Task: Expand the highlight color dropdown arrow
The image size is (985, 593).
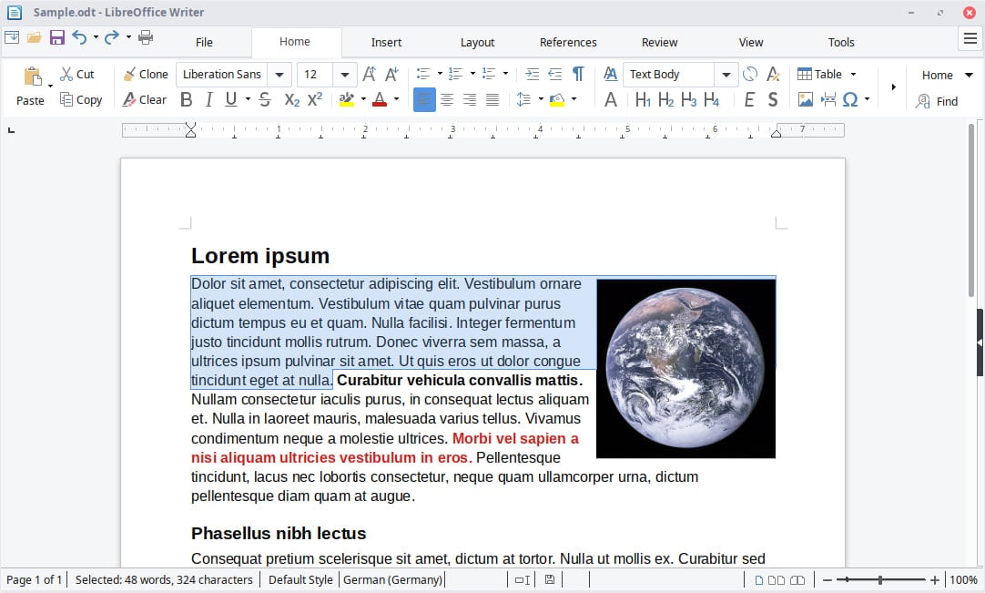Action: coord(364,97)
